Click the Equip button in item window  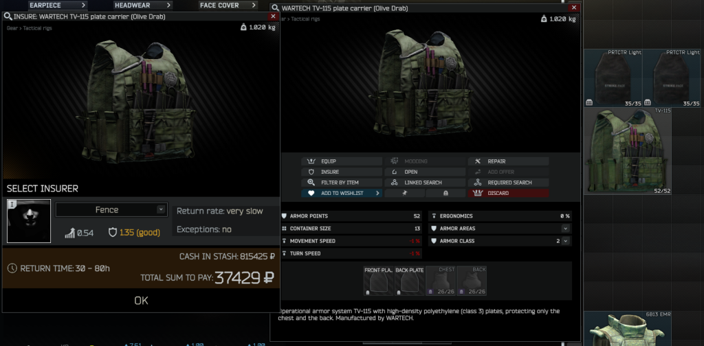pyautogui.click(x=342, y=161)
